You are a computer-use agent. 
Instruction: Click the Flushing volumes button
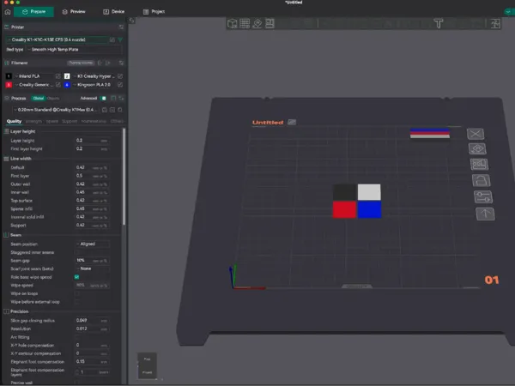tap(81, 63)
